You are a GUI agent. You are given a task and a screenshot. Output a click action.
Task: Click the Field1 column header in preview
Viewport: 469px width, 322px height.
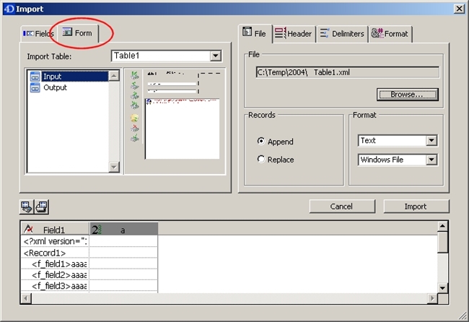click(x=54, y=230)
